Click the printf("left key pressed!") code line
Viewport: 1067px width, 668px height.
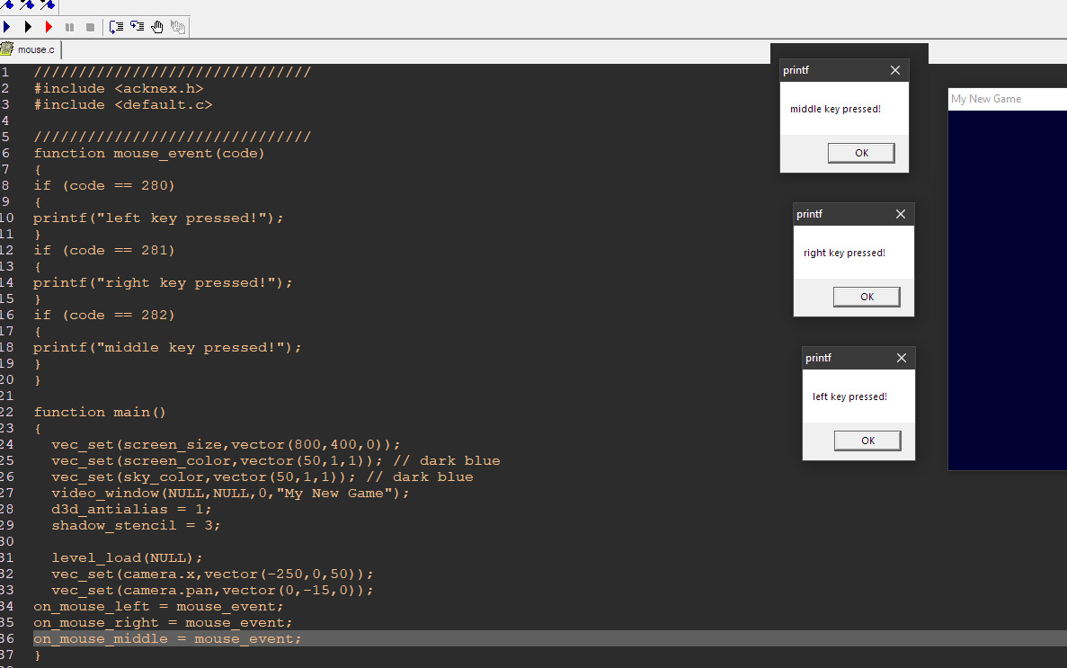158,218
